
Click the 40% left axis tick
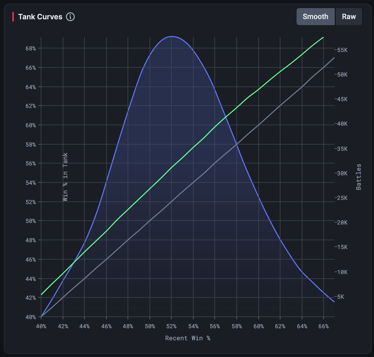click(x=31, y=317)
